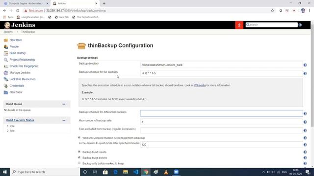This screenshot has height=176, width=314.
Task: Toggle Backup build results checkbox
Action: pyautogui.click(x=79, y=152)
